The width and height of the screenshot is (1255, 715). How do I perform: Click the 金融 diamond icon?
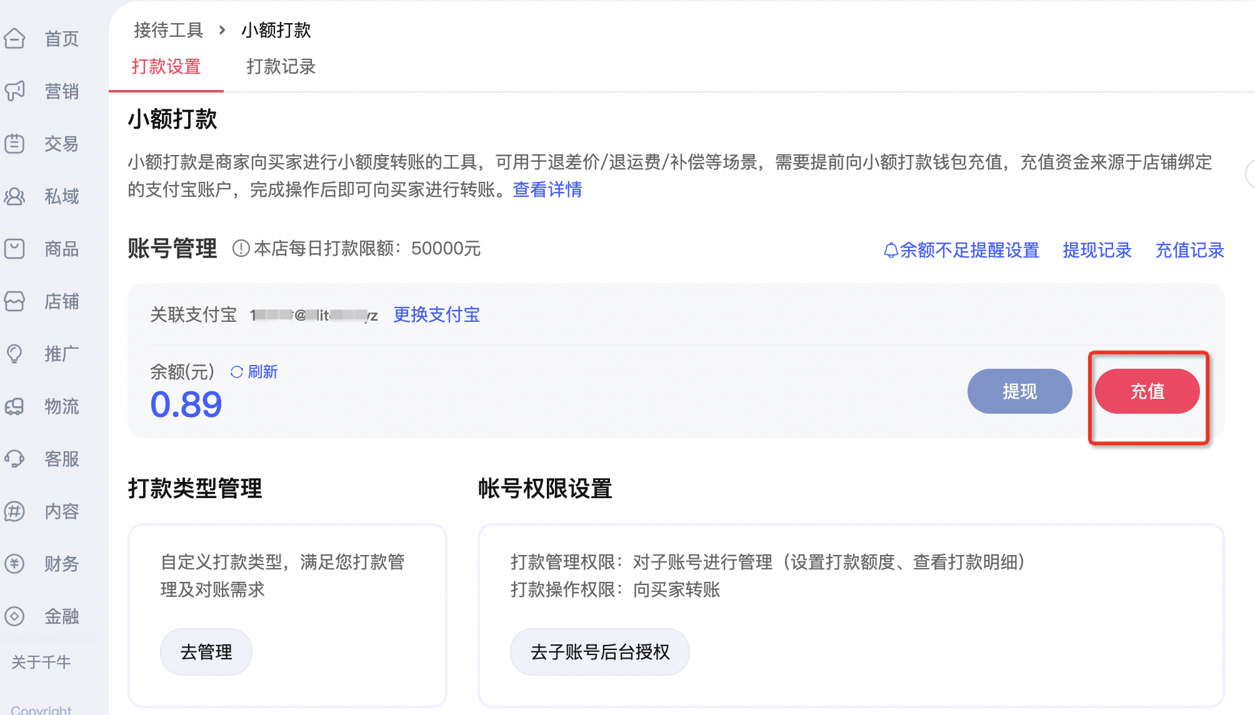point(14,616)
